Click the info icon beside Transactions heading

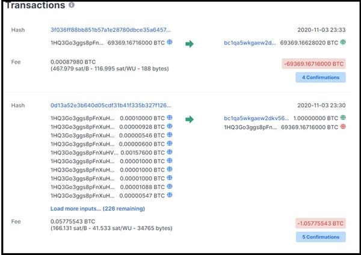[72, 5]
